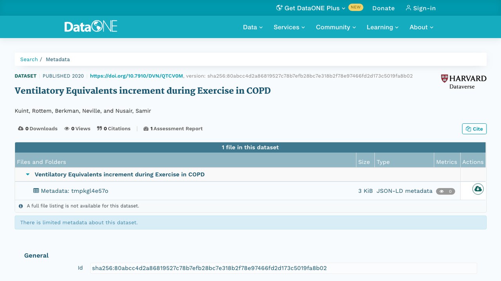Click the user icon next to Sign-in
Viewport: 501px width, 281px height.
(x=408, y=8)
